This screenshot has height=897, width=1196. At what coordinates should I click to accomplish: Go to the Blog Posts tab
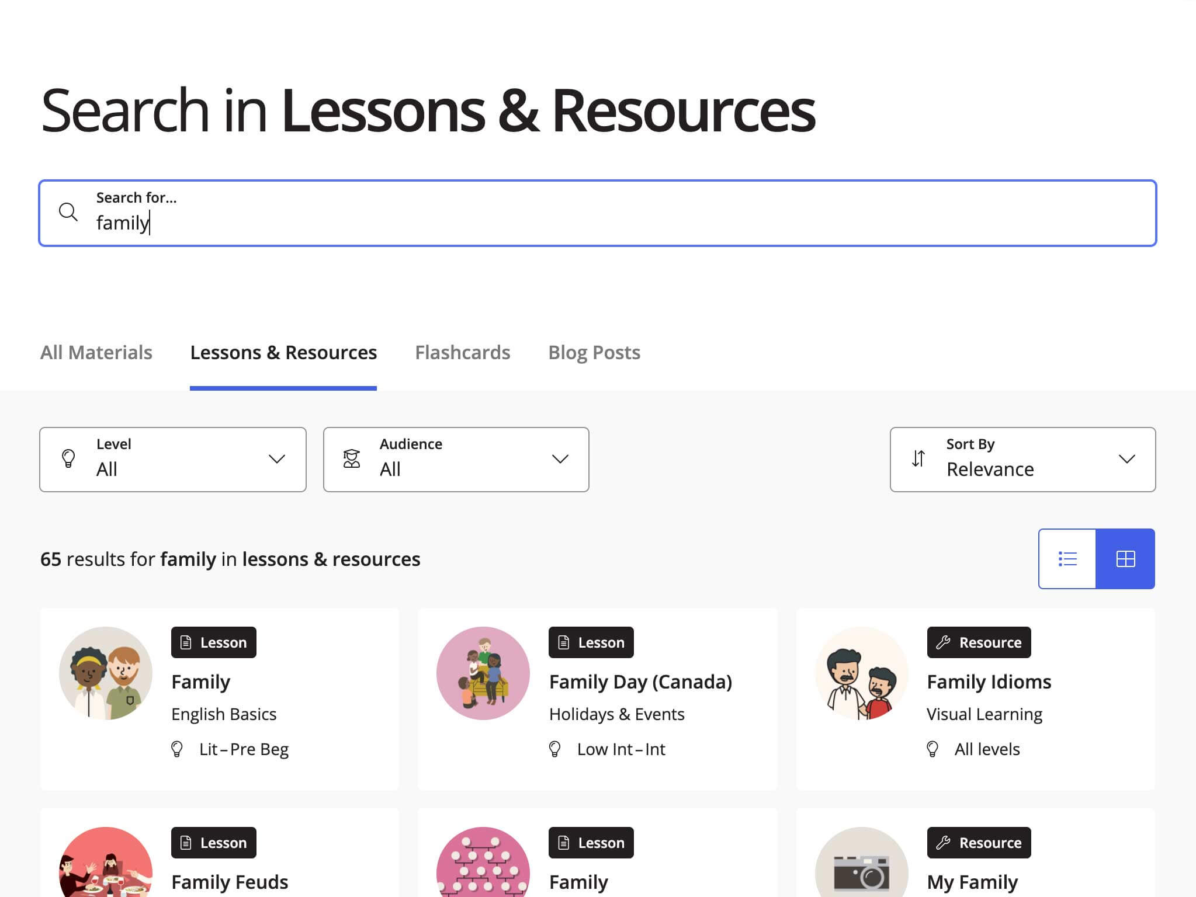(x=594, y=353)
